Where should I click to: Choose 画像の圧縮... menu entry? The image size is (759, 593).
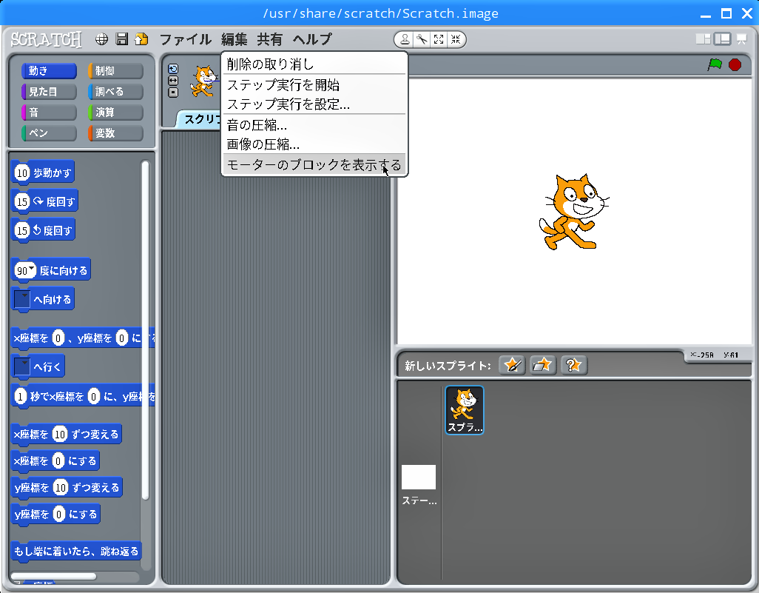click(x=314, y=144)
